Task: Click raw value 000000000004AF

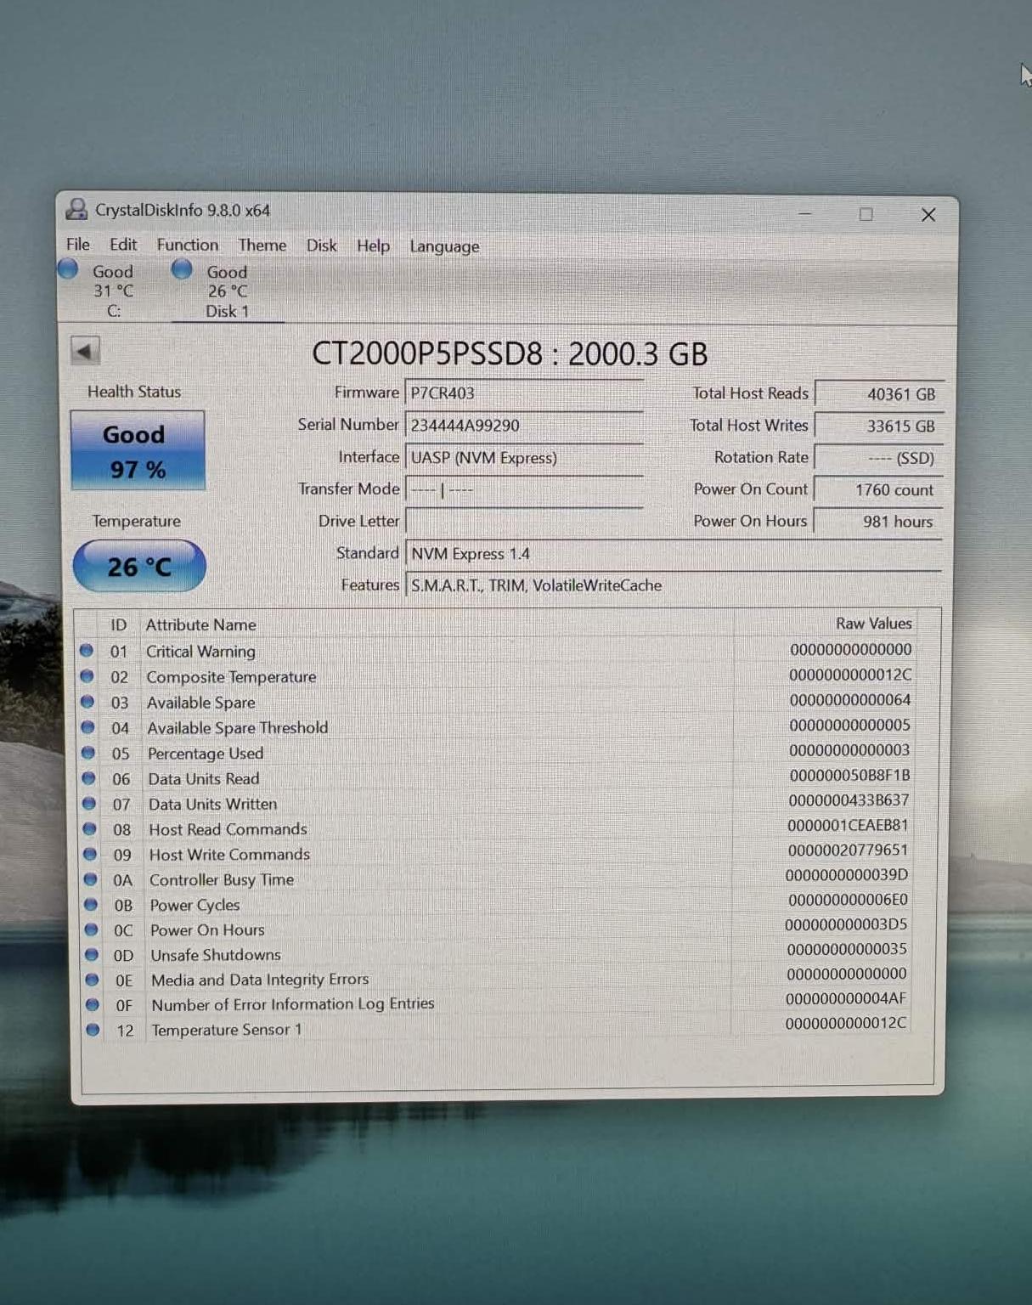Action: (x=846, y=998)
